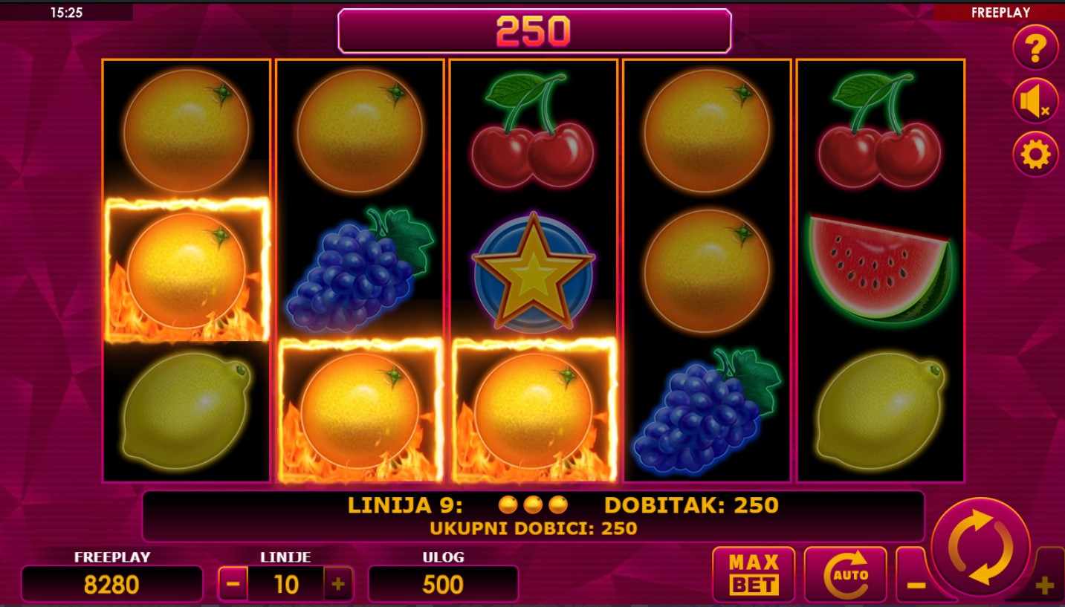Click the MAX BET button
Viewport: 1065px width, 607px height.
pos(754,574)
